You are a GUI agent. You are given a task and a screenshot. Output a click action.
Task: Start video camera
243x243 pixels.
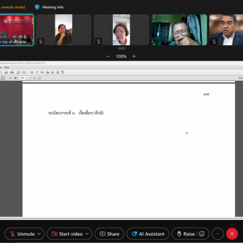click(67, 234)
